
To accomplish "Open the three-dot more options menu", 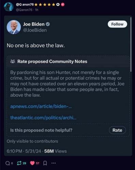I will tap(54, 163).
